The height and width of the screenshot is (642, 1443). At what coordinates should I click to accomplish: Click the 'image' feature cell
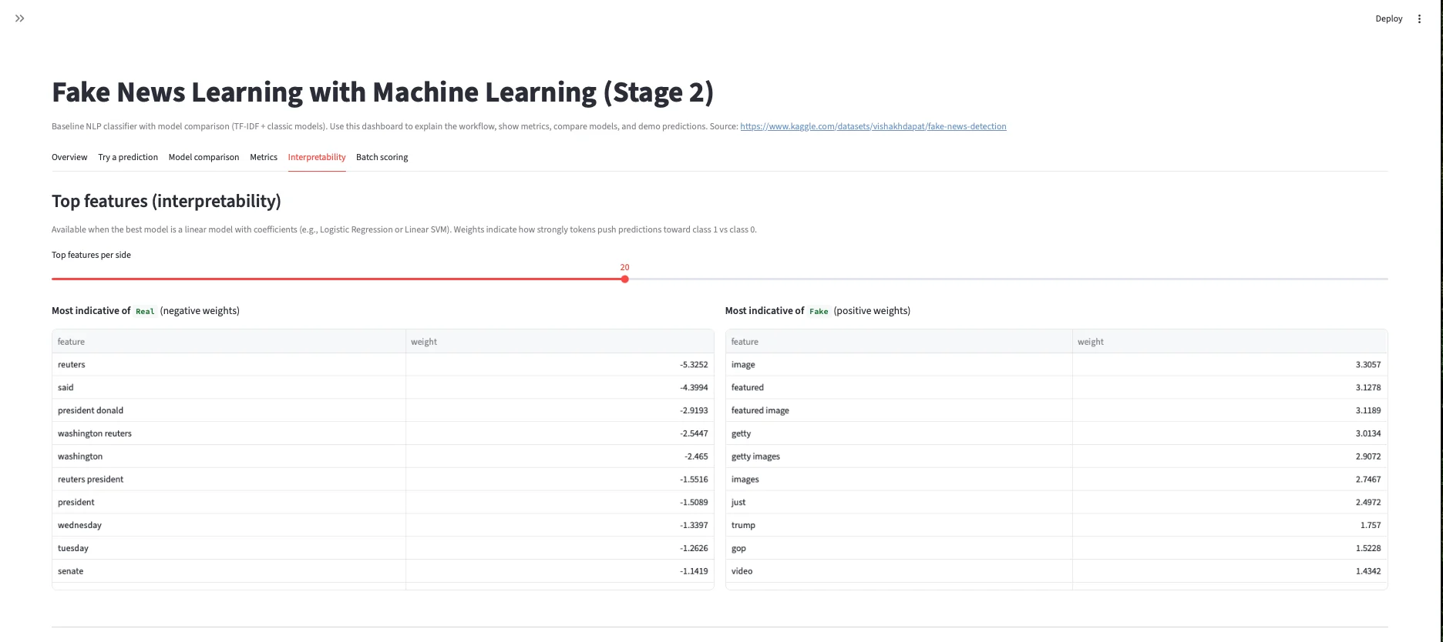tap(899, 365)
